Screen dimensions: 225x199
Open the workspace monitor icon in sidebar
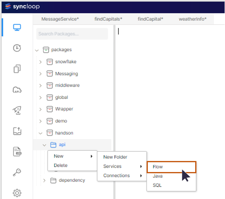(17, 27)
